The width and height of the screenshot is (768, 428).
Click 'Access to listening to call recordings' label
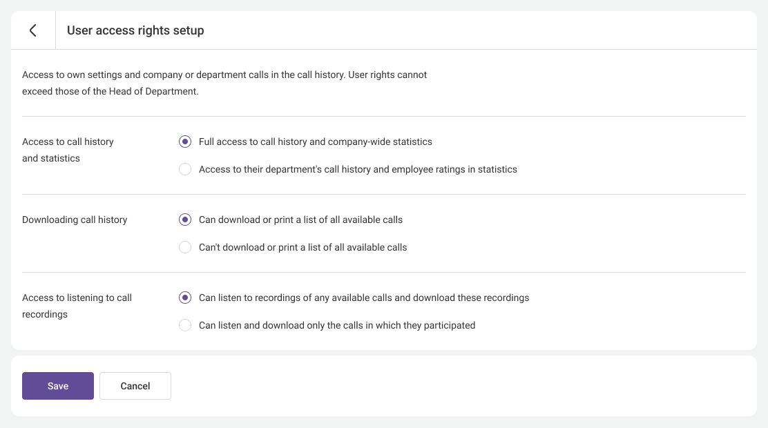click(77, 306)
